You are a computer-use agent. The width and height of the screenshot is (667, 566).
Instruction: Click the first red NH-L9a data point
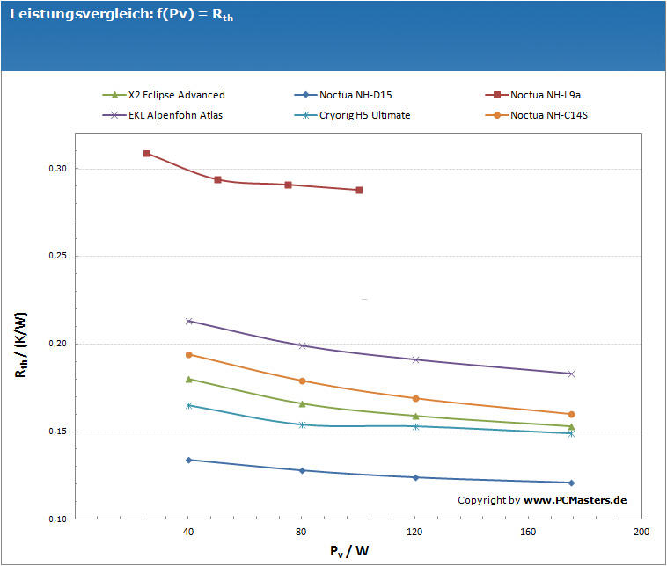(x=147, y=154)
